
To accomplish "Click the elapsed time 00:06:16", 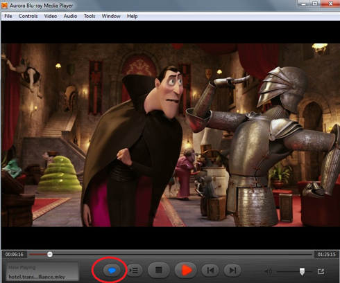I will (15, 255).
